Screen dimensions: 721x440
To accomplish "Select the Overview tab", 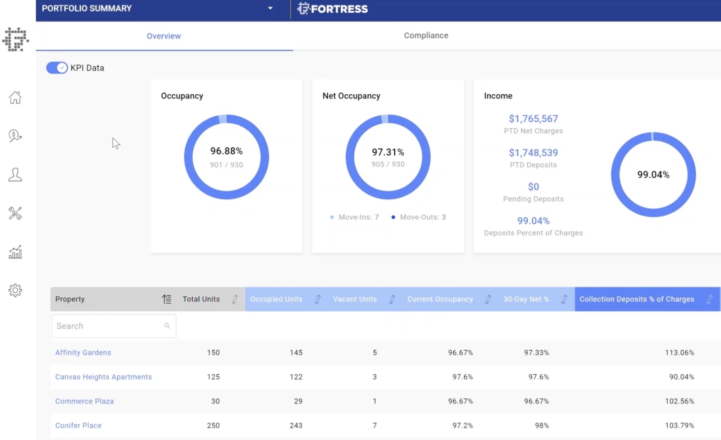I will pos(164,36).
